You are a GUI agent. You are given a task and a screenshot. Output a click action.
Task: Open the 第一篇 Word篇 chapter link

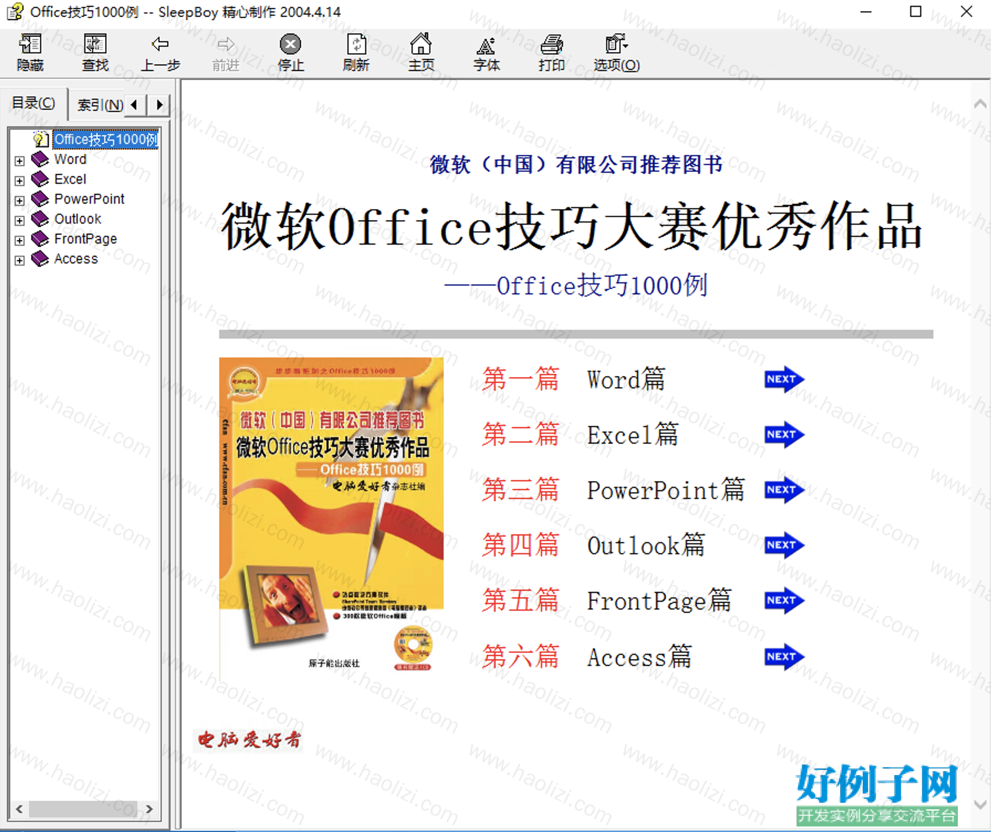click(573, 379)
